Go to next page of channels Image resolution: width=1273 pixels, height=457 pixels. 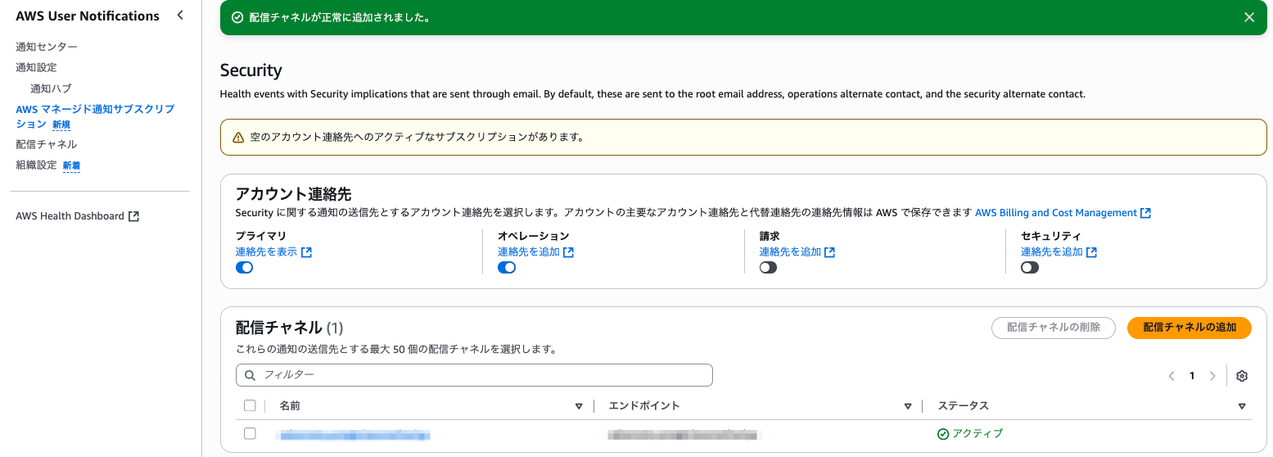(x=1213, y=376)
